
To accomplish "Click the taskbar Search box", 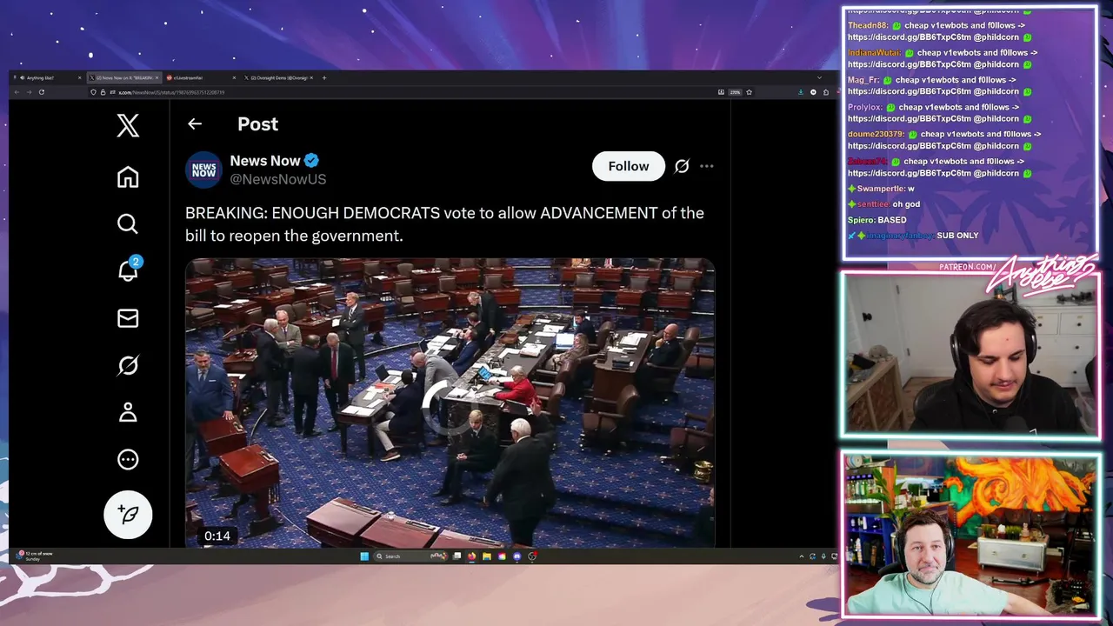I will pyautogui.click(x=410, y=556).
